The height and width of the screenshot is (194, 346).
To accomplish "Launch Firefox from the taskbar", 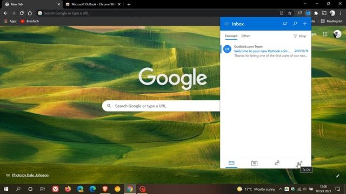I will click(68, 189).
